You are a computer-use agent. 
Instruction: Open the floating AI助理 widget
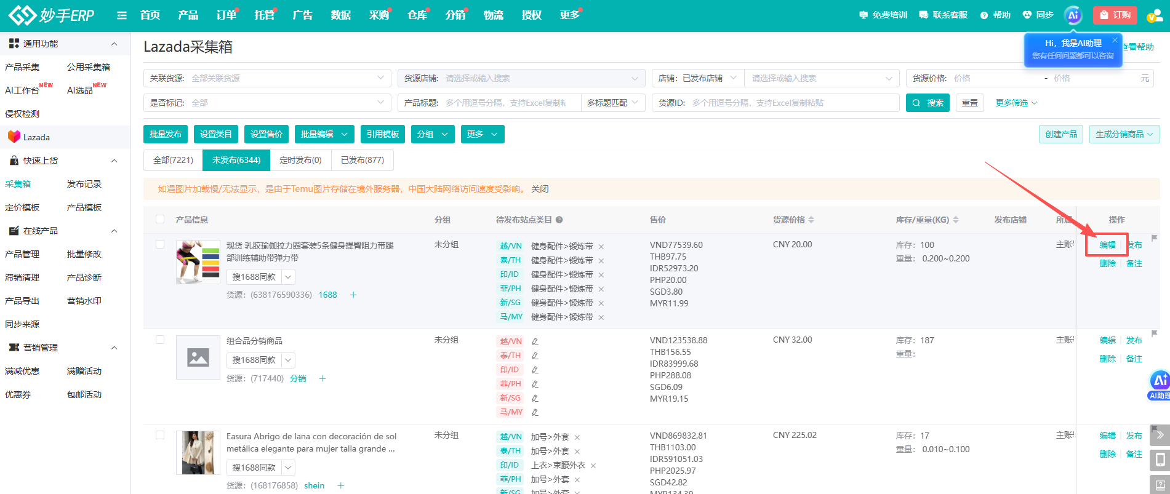[x=1160, y=386]
